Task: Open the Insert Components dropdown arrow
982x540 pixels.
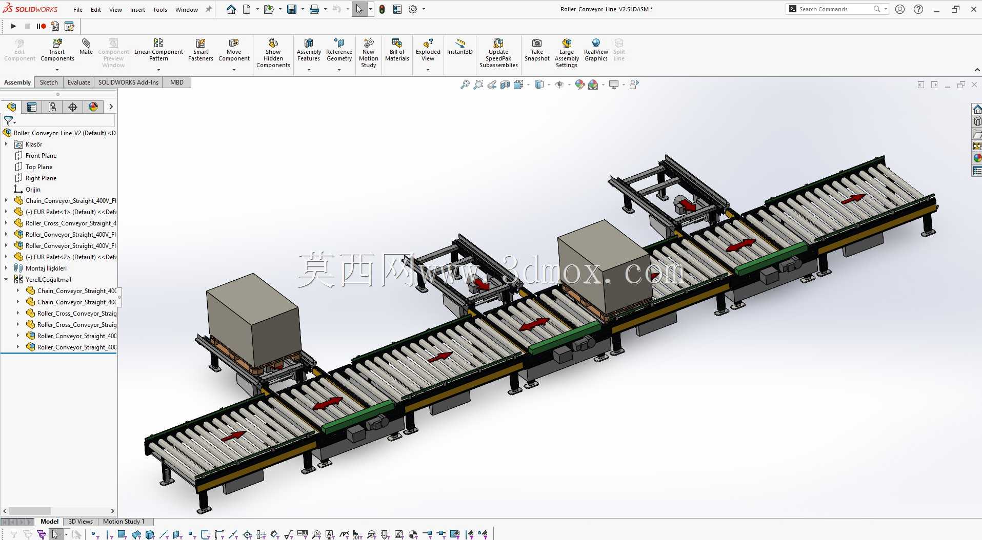Action: coord(57,70)
